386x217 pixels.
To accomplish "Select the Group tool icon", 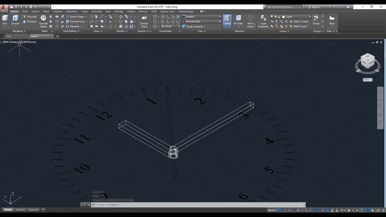I will pyautogui.click(x=316, y=20).
